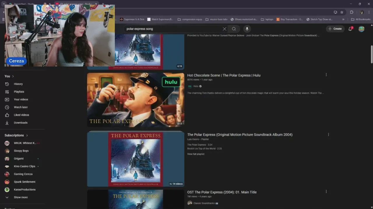
Task: Go to Your videos
Action: pyautogui.click(x=21, y=99)
